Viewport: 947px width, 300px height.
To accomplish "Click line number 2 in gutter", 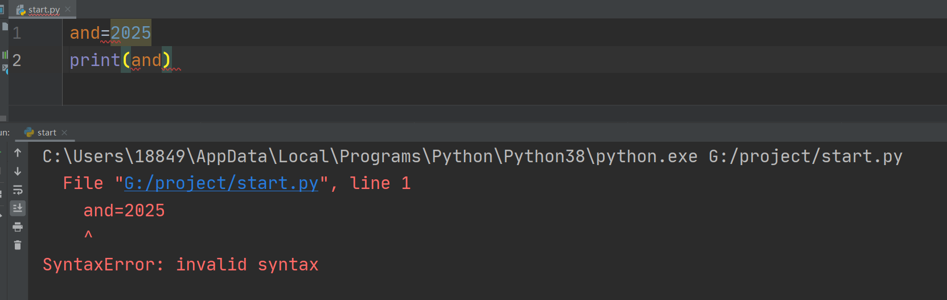I will pyautogui.click(x=17, y=60).
